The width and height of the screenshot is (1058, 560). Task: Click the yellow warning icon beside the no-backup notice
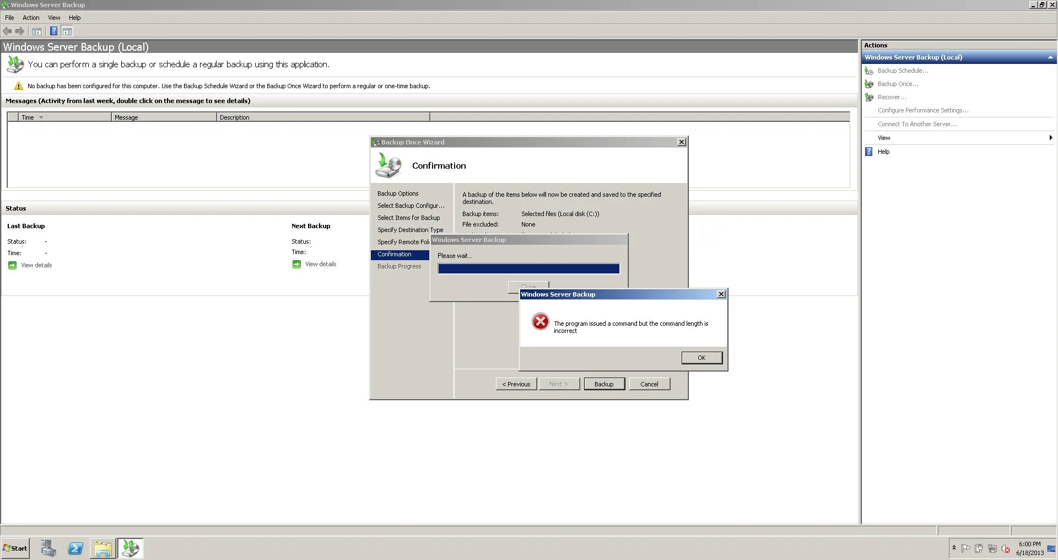[19, 86]
